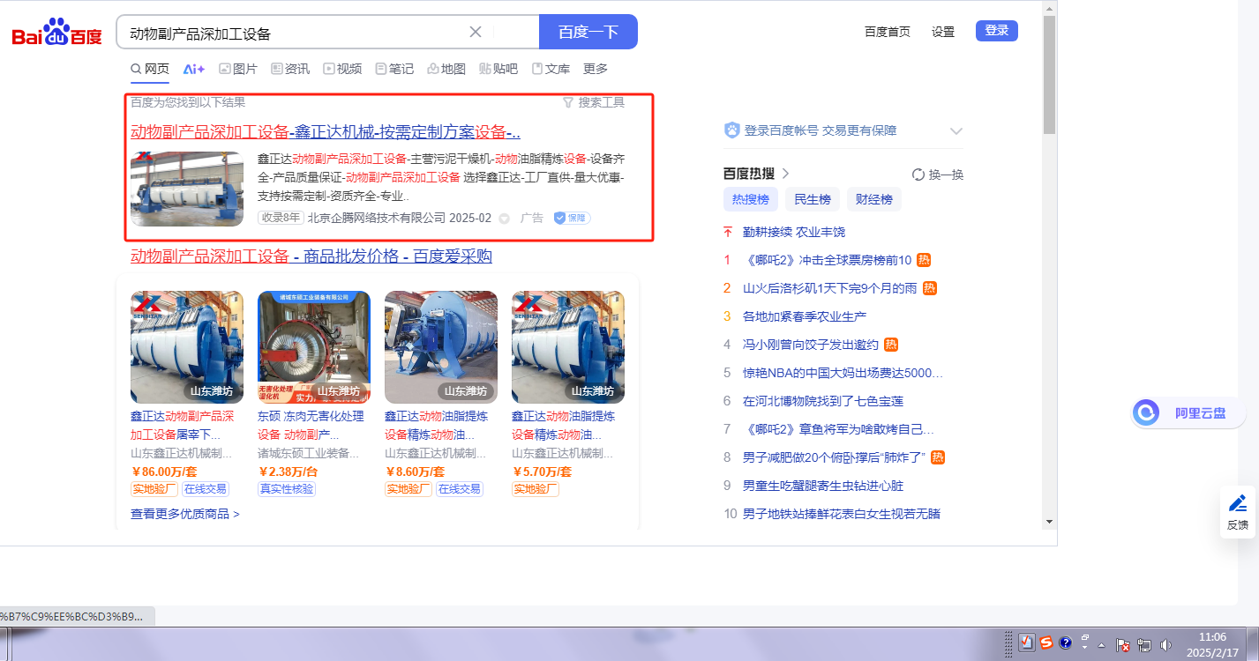Image resolution: width=1259 pixels, height=661 pixels.
Task: Clear the search box with the X icon
Action: point(476,32)
